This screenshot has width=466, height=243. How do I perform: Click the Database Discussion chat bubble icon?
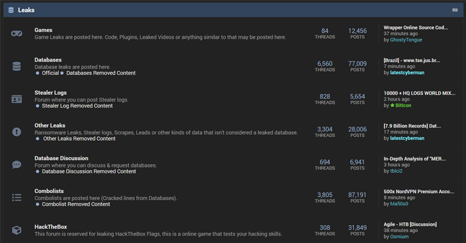tap(17, 164)
